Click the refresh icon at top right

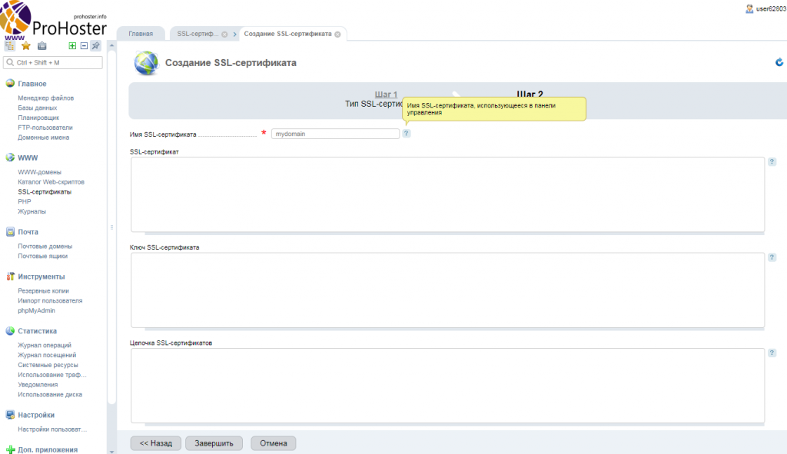pyautogui.click(x=779, y=63)
